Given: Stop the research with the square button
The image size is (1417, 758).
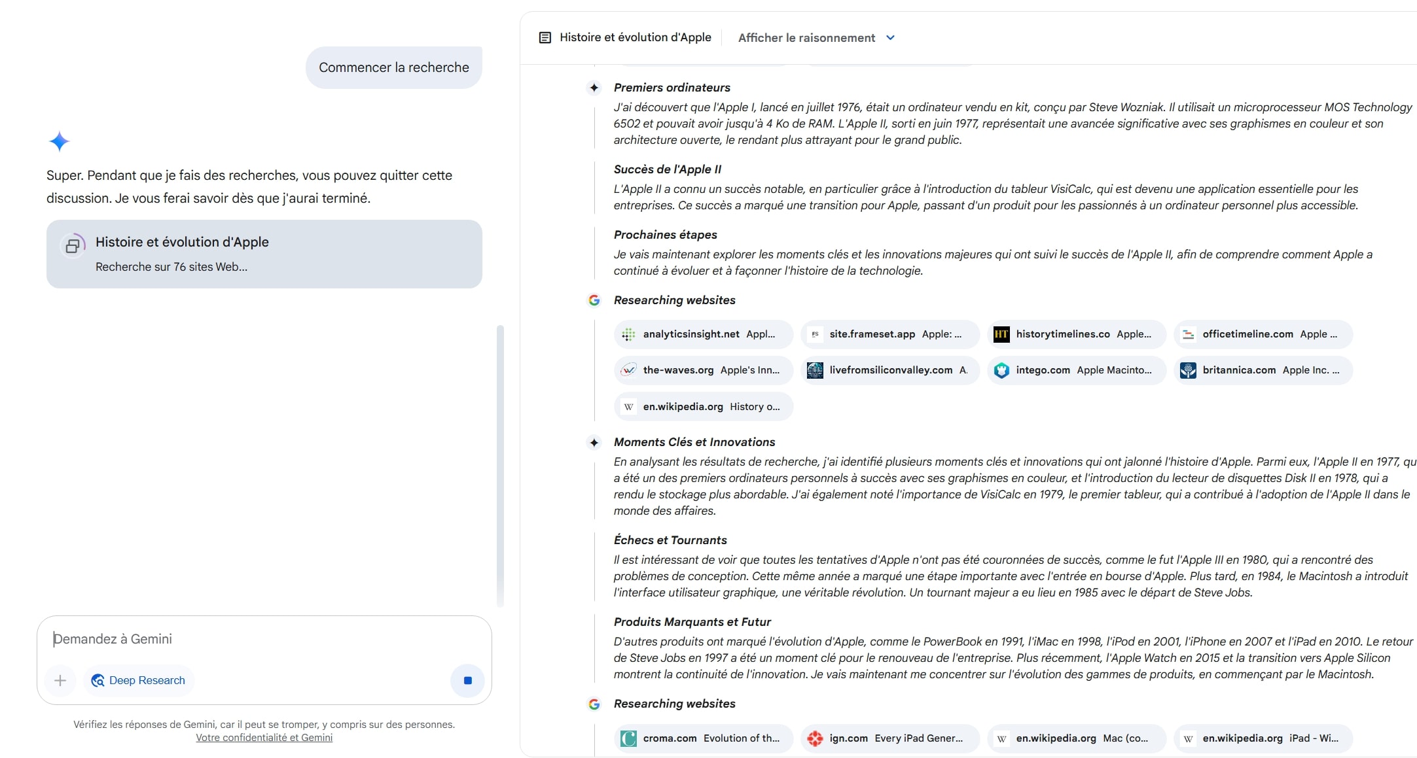Looking at the screenshot, I should coord(467,680).
